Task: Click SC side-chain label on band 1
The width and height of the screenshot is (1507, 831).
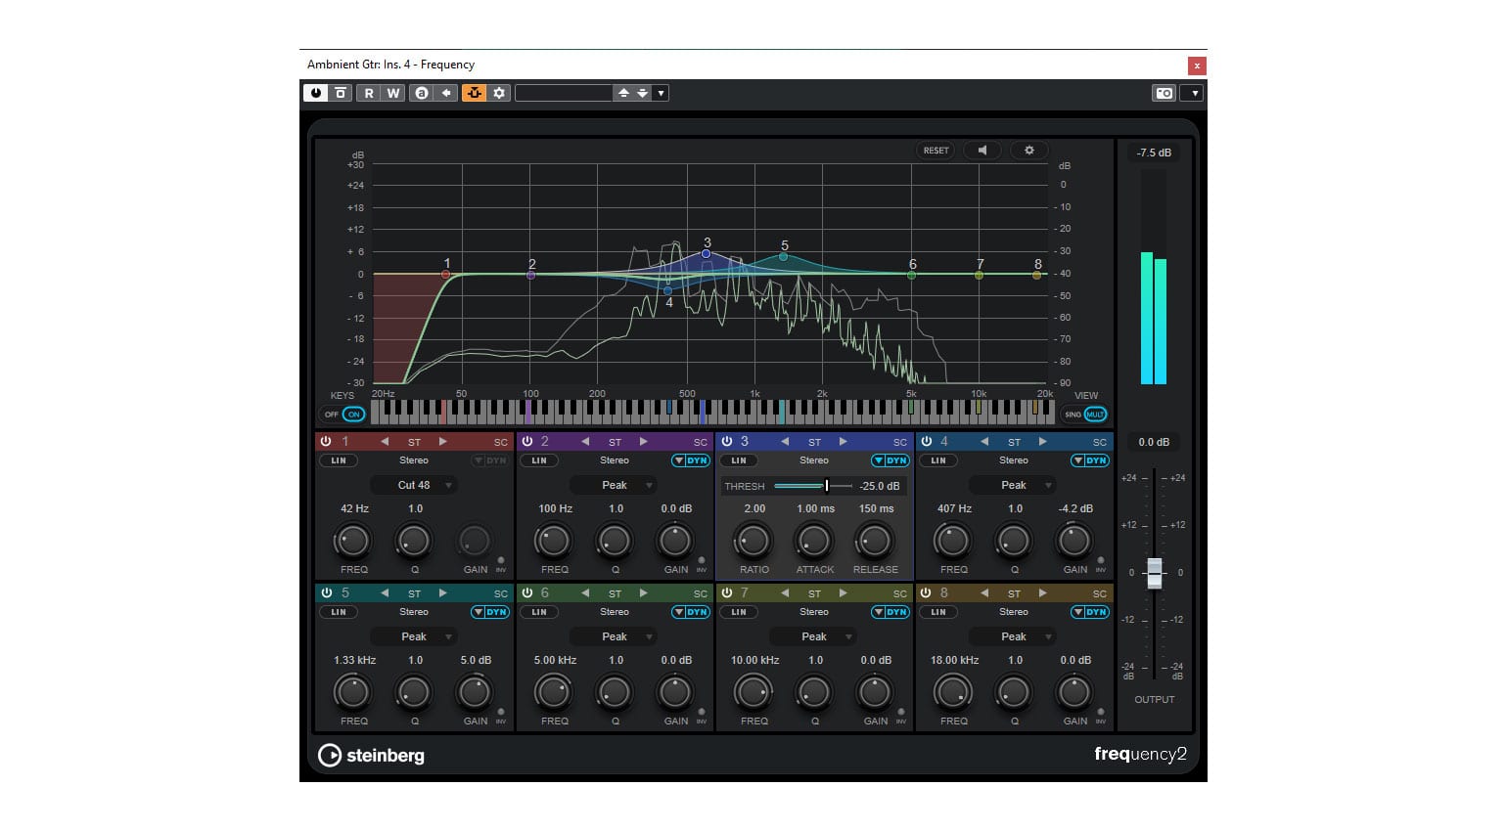Action: (x=501, y=443)
